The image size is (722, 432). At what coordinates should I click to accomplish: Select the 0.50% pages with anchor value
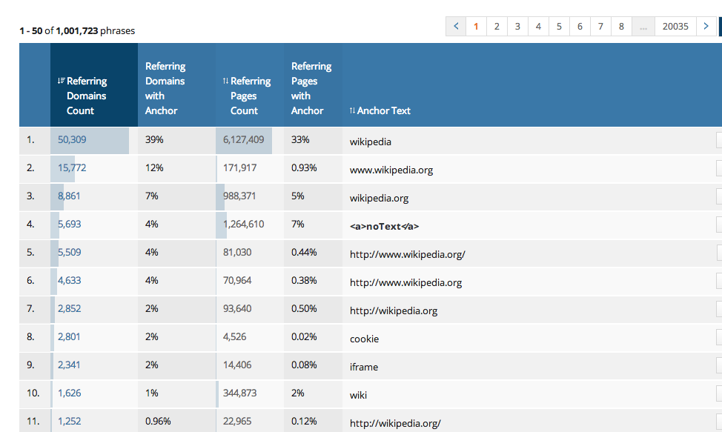coord(304,308)
